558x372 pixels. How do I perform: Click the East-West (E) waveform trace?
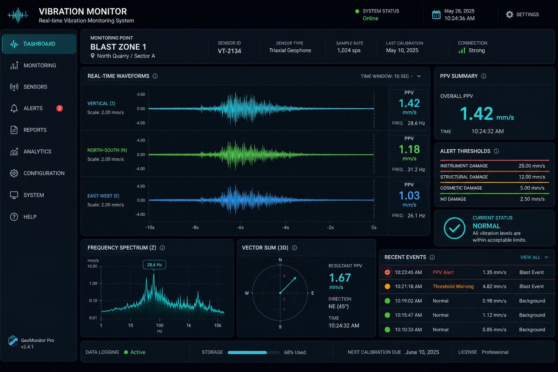[x=261, y=200]
